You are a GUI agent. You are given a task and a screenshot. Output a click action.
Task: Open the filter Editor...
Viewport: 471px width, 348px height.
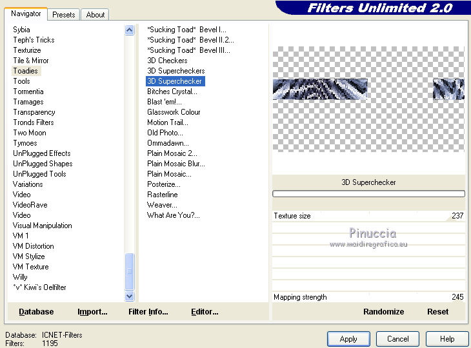click(205, 312)
